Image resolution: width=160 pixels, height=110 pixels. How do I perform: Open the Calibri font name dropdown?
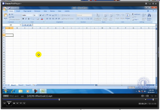click(33, 15)
